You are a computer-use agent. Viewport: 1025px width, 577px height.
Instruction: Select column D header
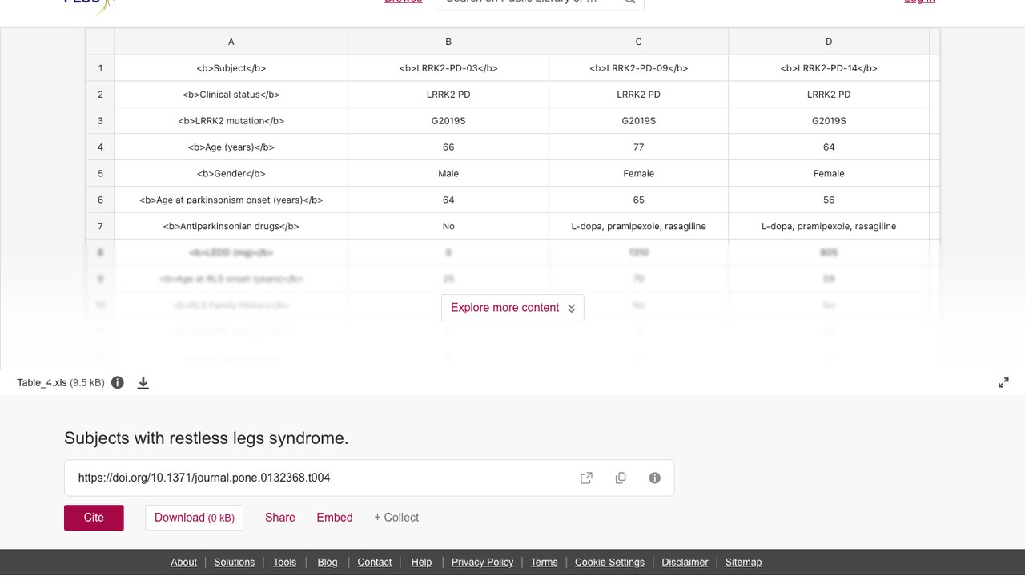tap(829, 42)
